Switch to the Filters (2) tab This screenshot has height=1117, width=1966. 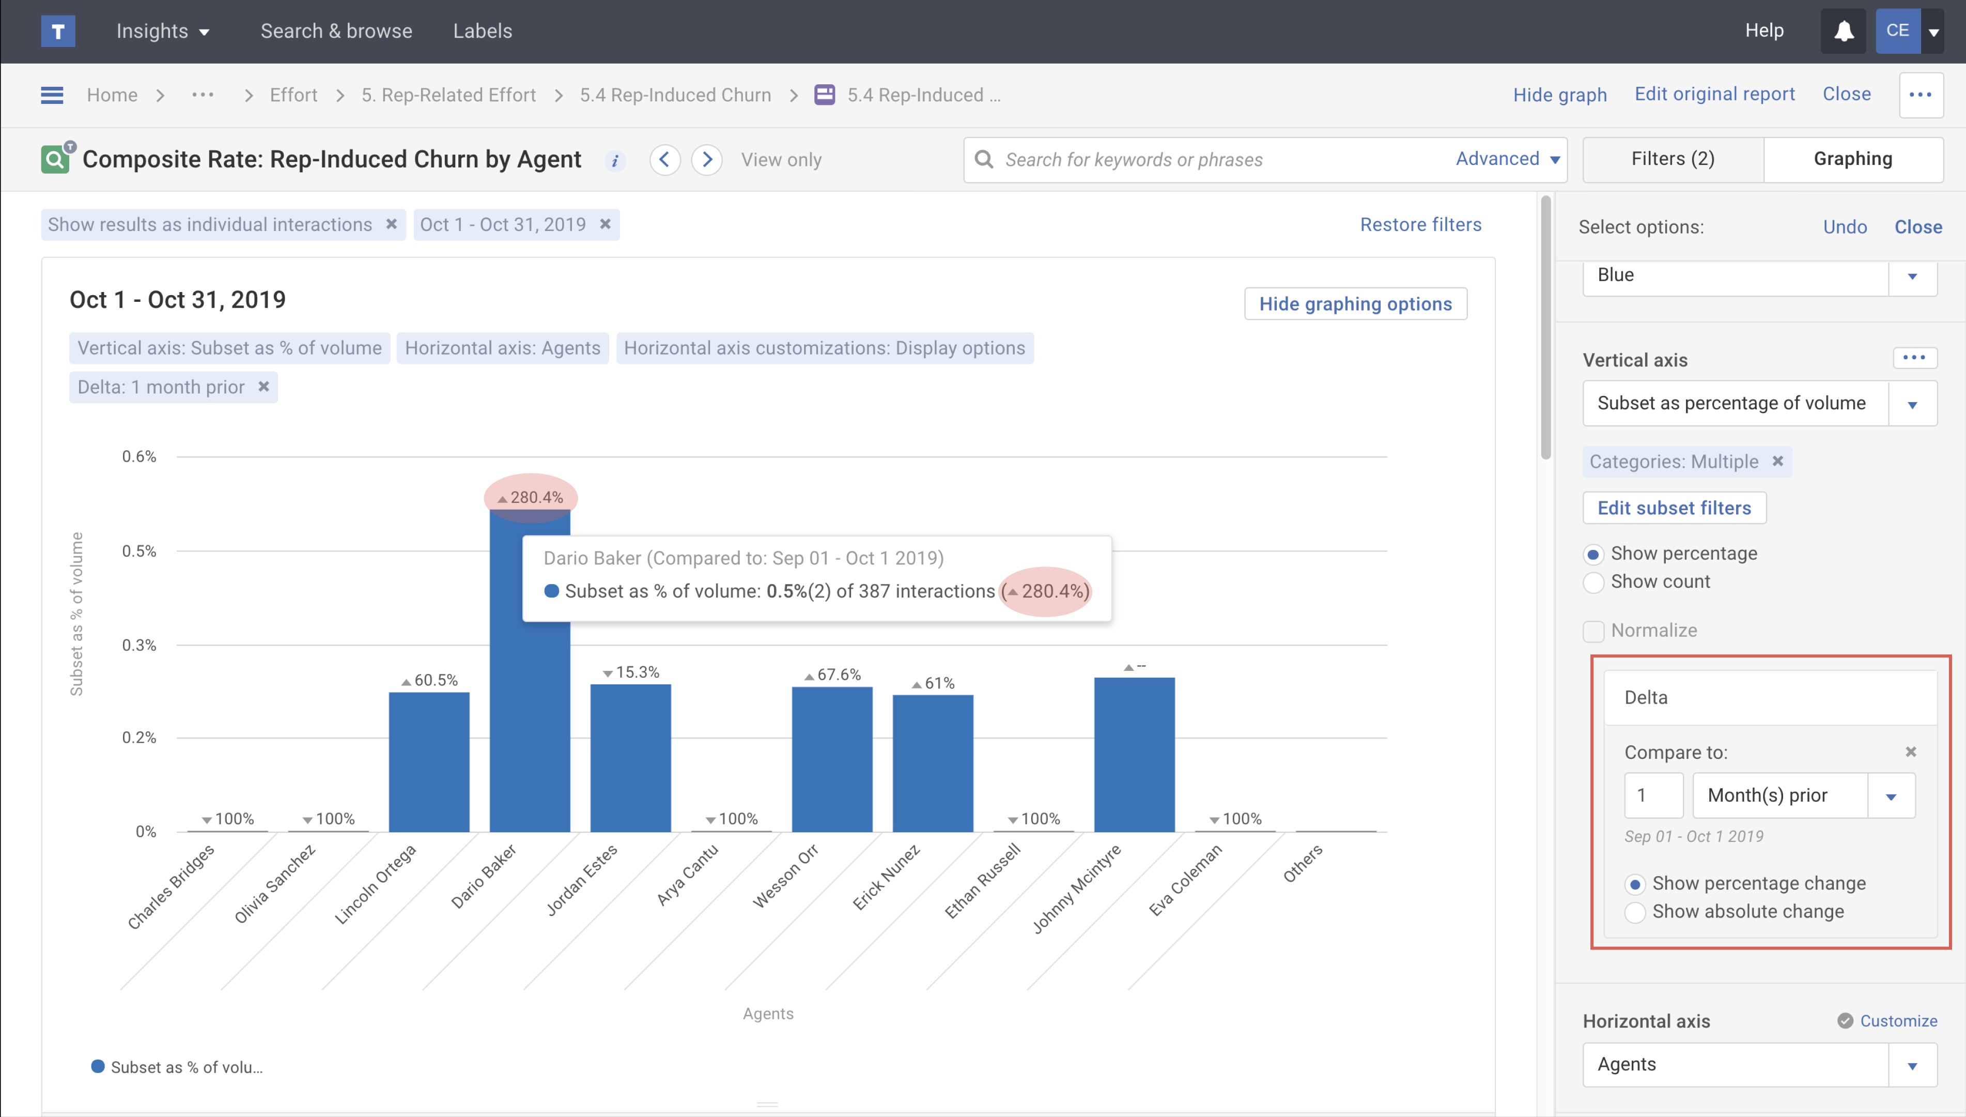(1673, 159)
